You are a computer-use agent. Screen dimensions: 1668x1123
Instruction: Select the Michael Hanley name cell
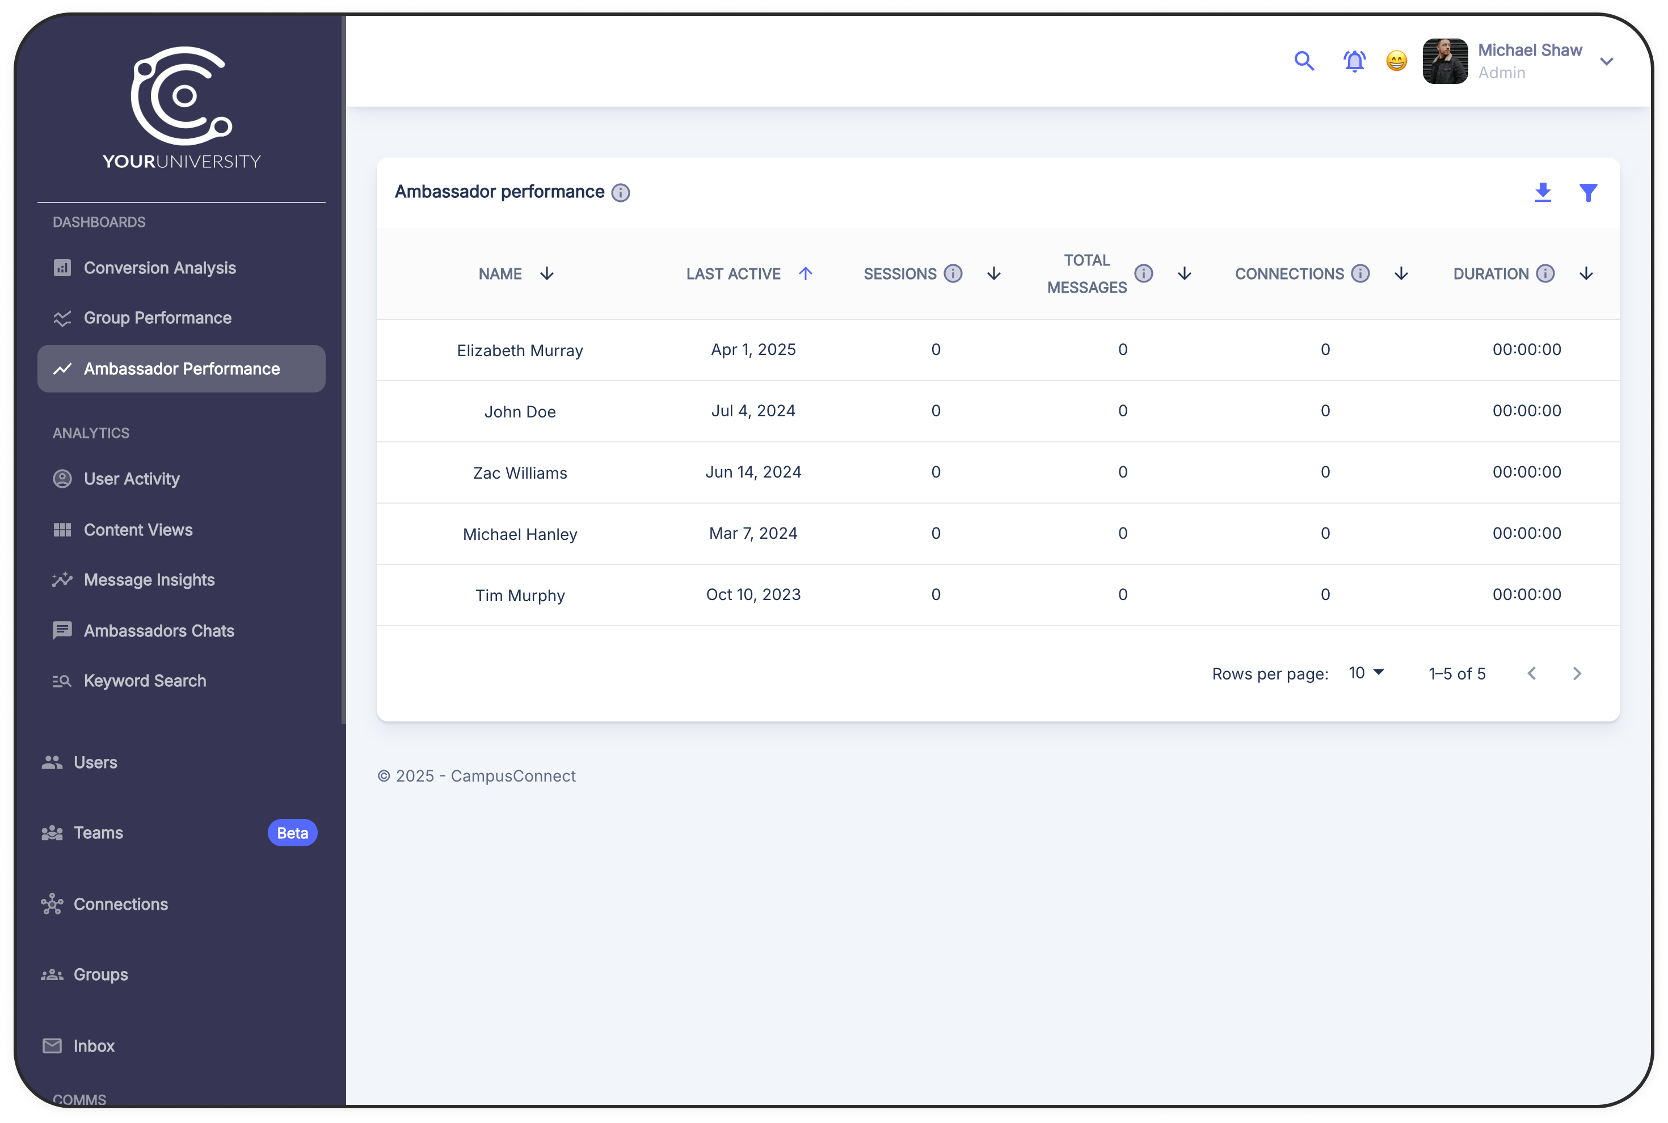(x=520, y=535)
